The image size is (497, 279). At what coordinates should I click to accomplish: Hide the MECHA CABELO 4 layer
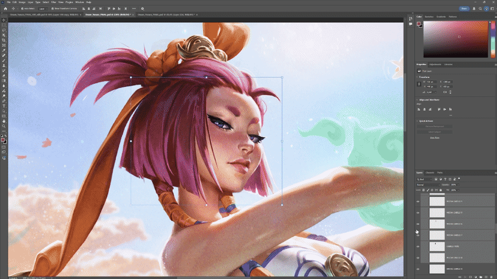tap(418, 201)
